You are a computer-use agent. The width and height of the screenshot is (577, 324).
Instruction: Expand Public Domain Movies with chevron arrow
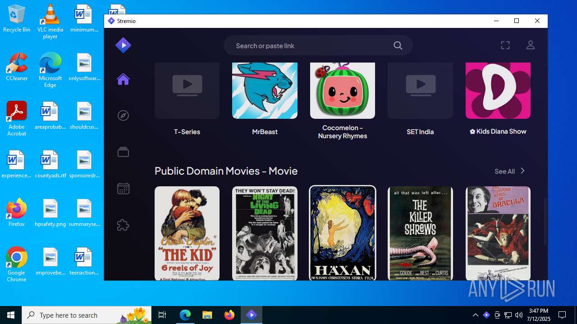[522, 171]
